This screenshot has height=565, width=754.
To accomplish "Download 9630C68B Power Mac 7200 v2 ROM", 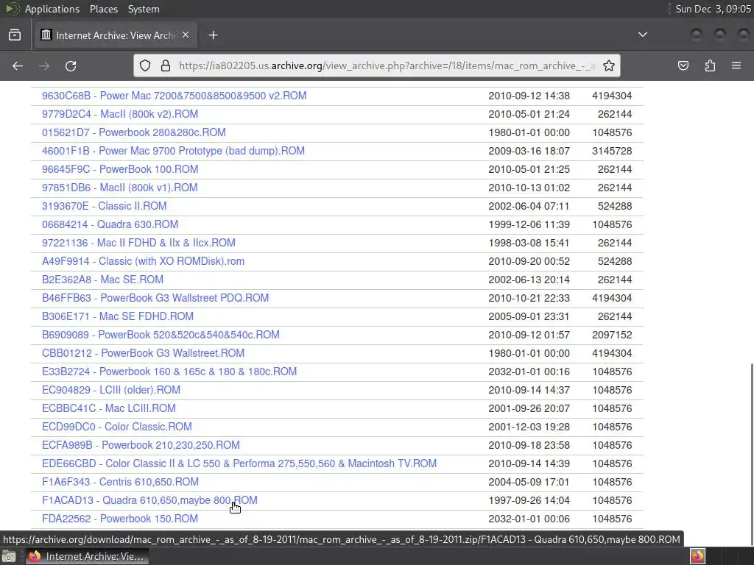I will point(174,96).
